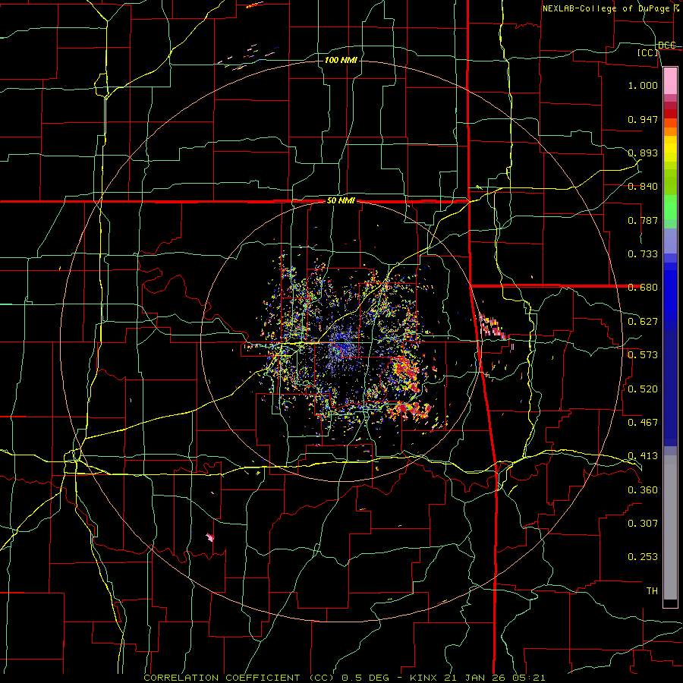Click the 0.733 legend value
This screenshot has height=683, width=683.
click(643, 254)
